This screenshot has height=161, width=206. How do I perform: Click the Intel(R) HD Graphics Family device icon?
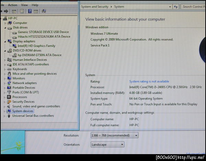coord(14,46)
